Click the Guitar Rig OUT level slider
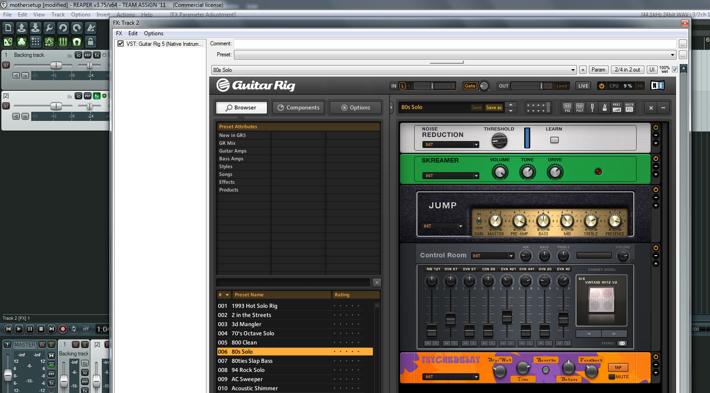 [x=532, y=86]
